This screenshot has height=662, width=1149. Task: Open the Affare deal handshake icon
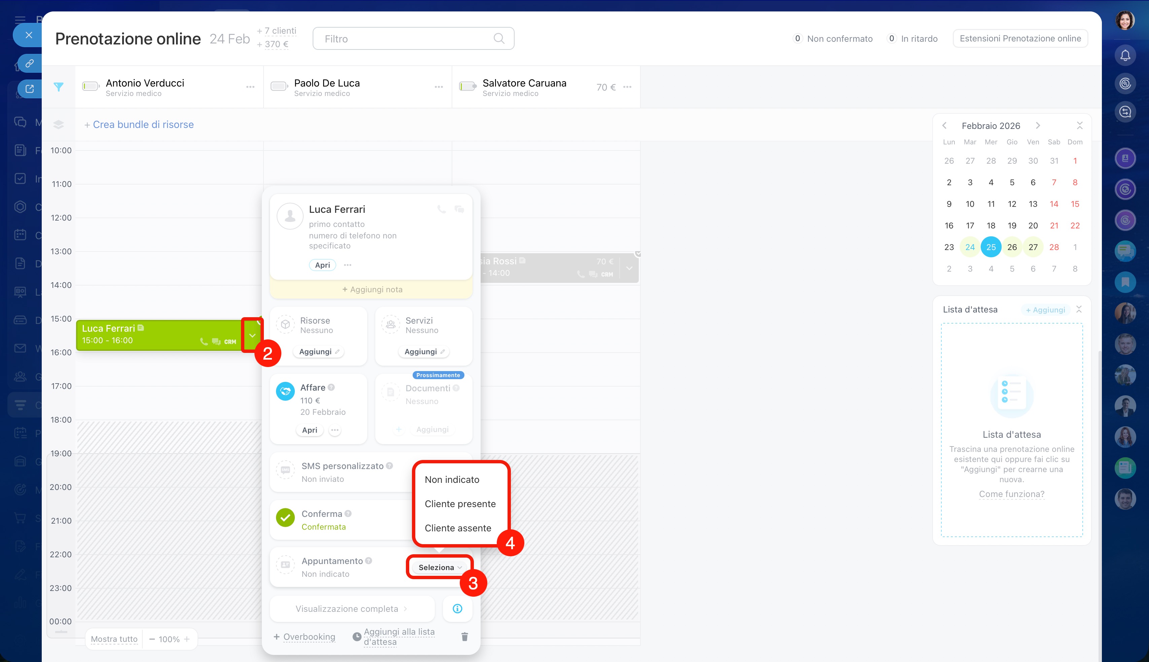click(x=285, y=391)
